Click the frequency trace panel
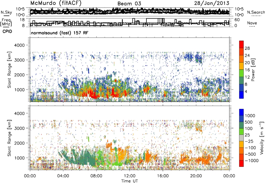 (x=130, y=22)
